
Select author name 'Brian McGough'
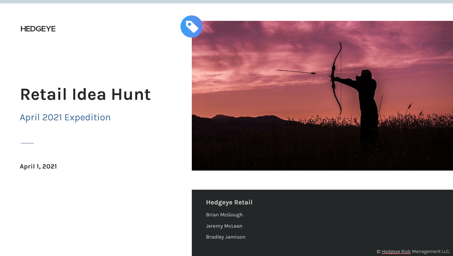tap(224, 215)
